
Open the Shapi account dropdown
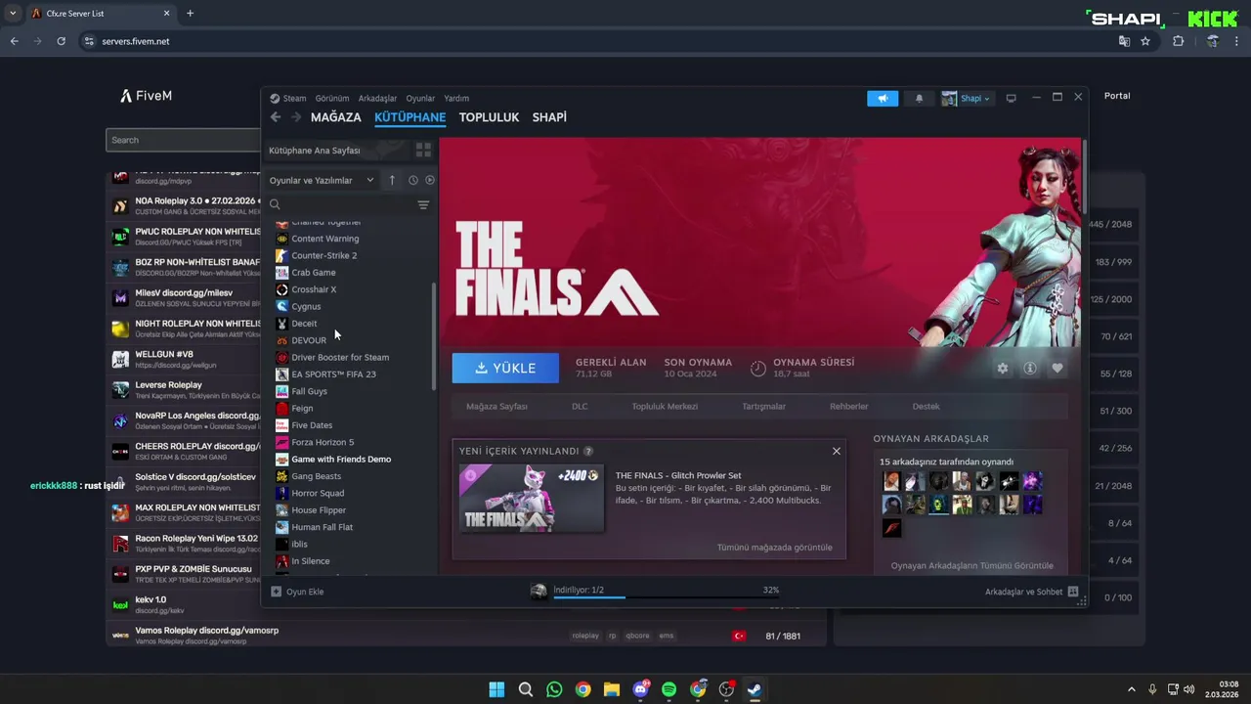click(x=966, y=98)
